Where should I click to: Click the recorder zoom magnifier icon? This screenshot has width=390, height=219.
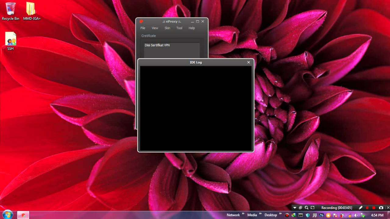pos(307,208)
